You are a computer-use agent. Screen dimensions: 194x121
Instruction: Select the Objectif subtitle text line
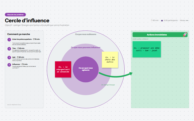pos(37,25)
